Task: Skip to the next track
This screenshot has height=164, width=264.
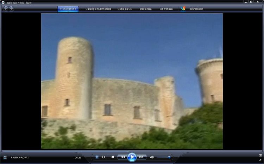Action: pos(141,157)
